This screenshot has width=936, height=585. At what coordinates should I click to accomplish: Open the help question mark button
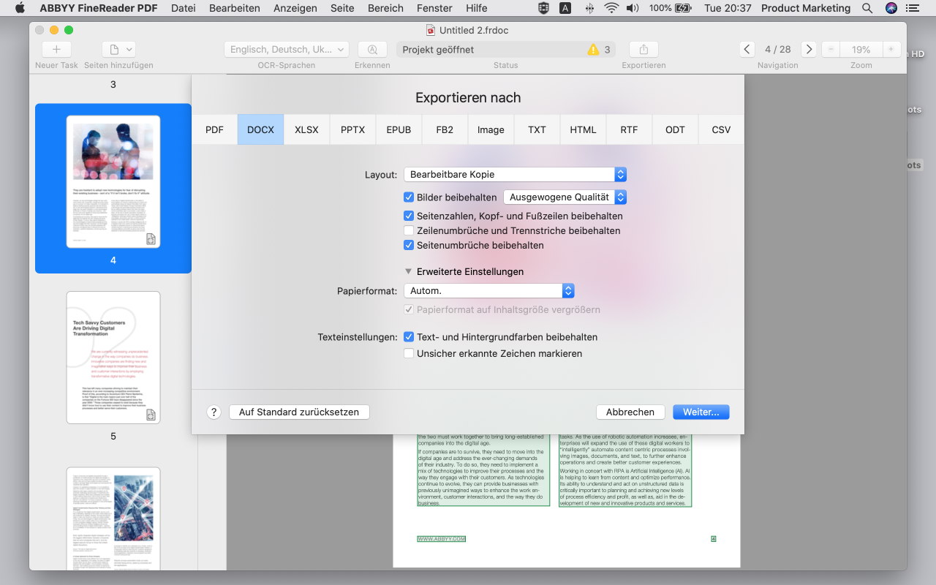pyautogui.click(x=214, y=412)
